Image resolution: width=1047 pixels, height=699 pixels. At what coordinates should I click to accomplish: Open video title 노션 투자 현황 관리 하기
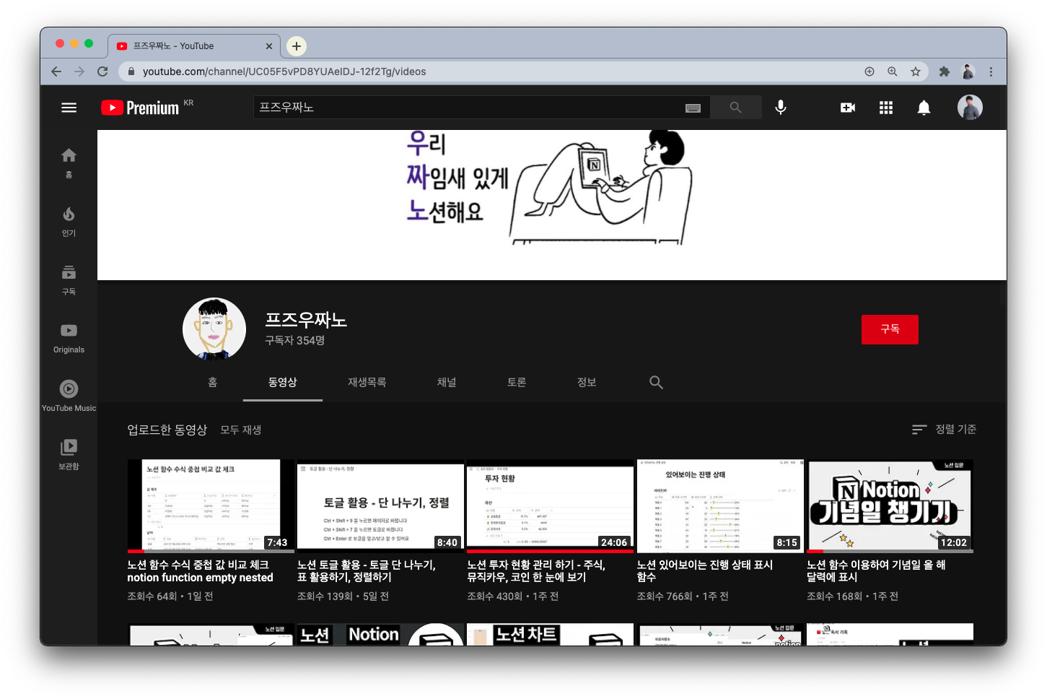(x=536, y=571)
